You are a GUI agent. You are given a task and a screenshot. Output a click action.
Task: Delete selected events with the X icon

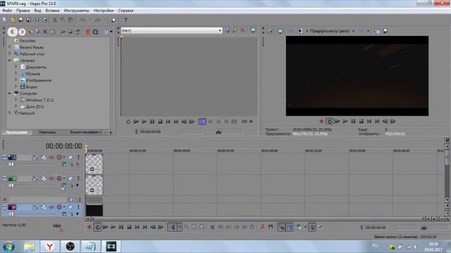tap(212, 227)
